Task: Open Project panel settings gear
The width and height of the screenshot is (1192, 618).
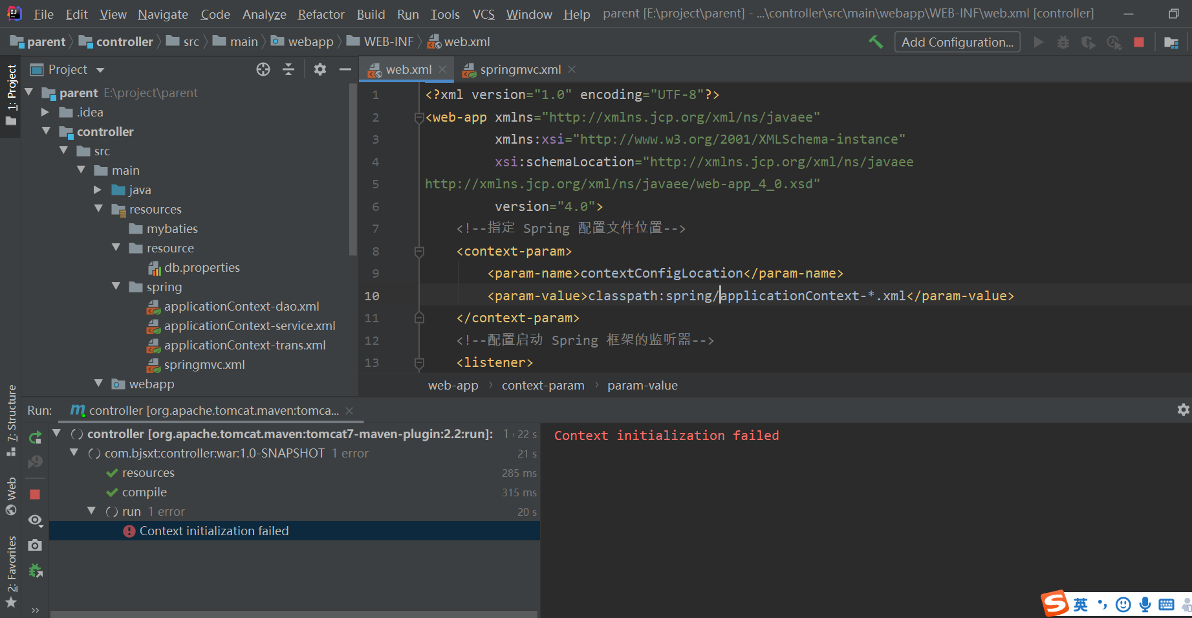Action: pyautogui.click(x=320, y=69)
